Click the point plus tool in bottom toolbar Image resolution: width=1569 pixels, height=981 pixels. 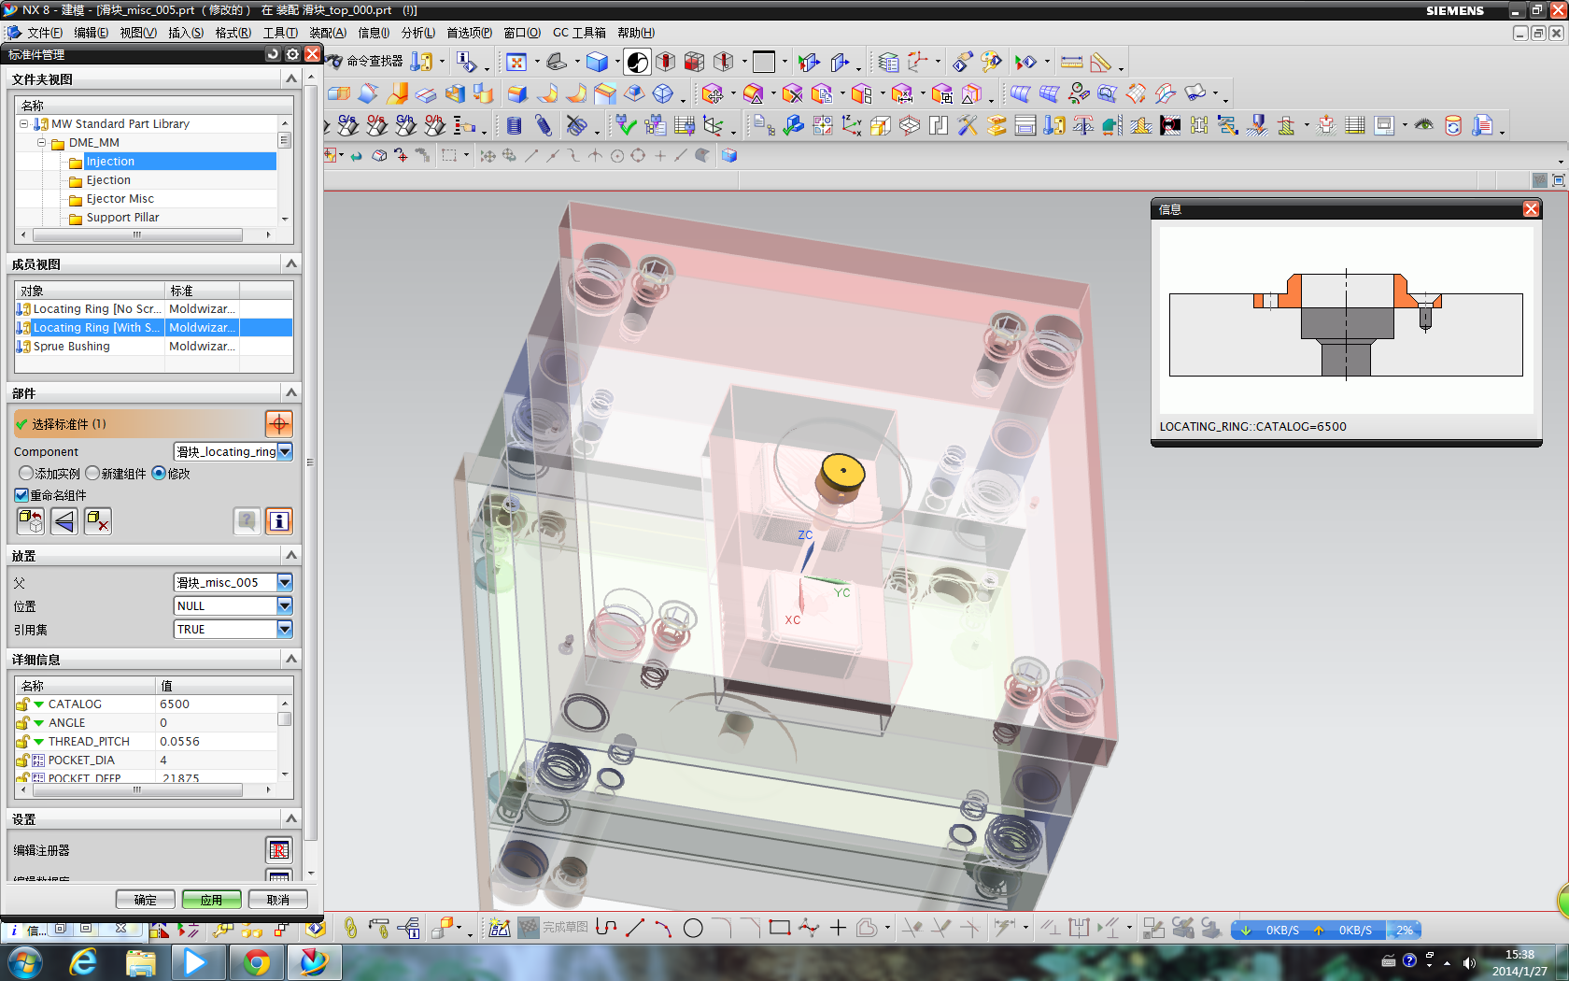point(838,928)
